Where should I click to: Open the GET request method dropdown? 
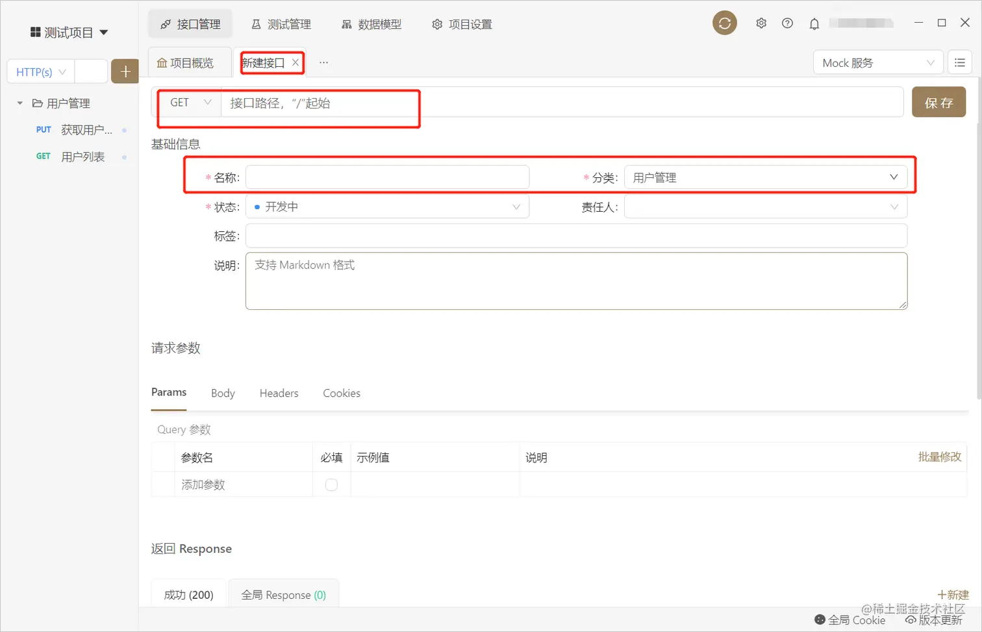190,103
